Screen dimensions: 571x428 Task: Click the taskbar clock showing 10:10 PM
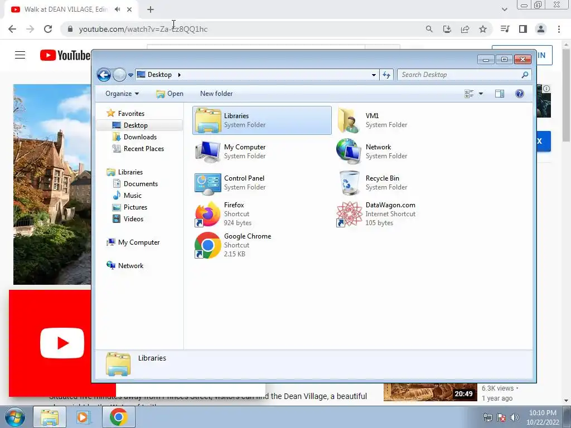point(543,417)
